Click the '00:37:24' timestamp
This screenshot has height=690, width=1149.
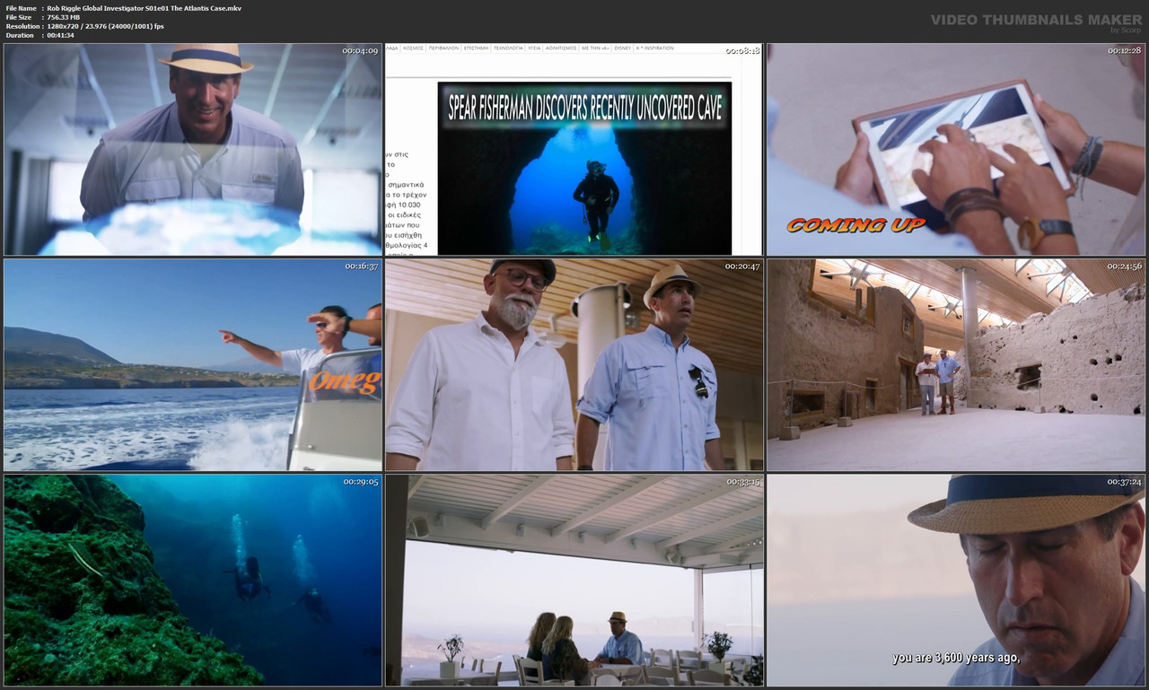(1124, 482)
